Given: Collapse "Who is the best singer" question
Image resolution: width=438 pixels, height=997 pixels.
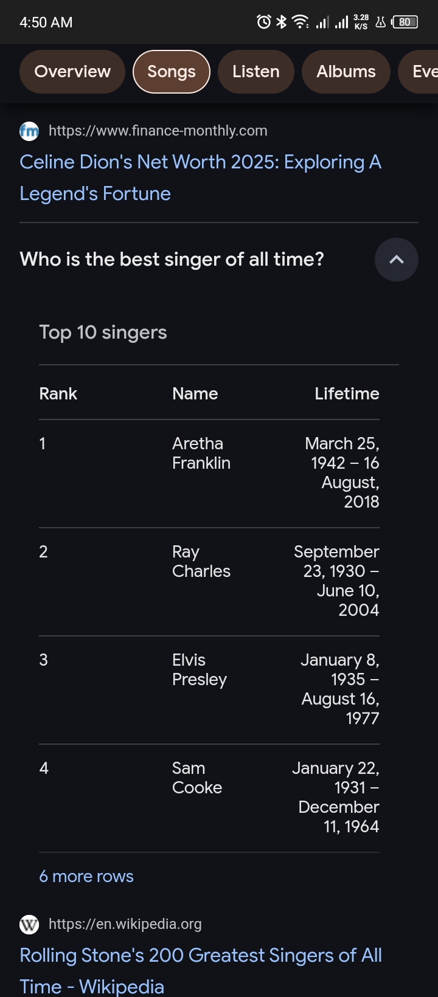Looking at the screenshot, I should (172, 260).
